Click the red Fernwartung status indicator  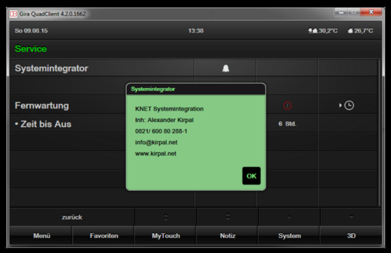click(287, 106)
